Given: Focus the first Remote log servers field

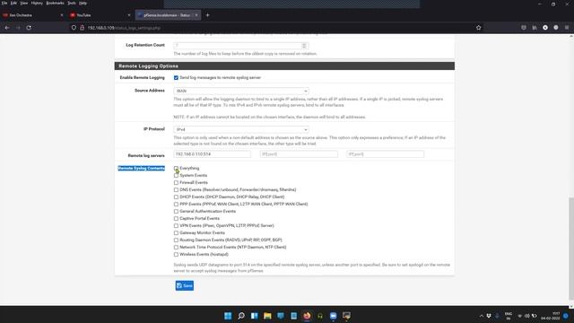Looking at the screenshot, I should click(213, 154).
